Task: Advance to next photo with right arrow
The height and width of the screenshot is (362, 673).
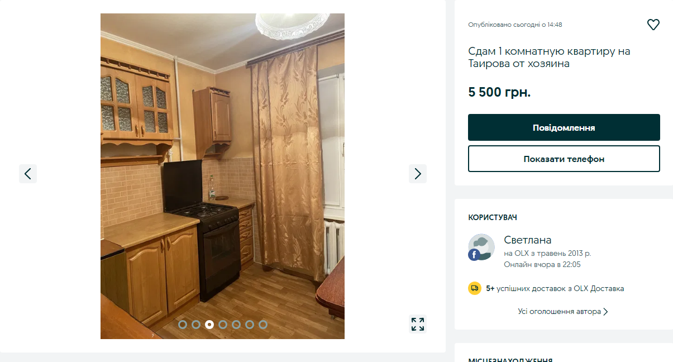Action: 418,174
